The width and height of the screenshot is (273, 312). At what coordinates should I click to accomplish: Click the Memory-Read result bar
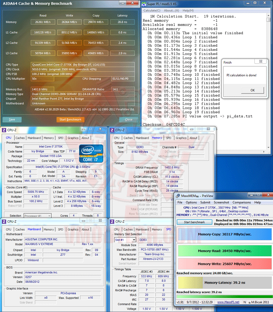(225, 251)
